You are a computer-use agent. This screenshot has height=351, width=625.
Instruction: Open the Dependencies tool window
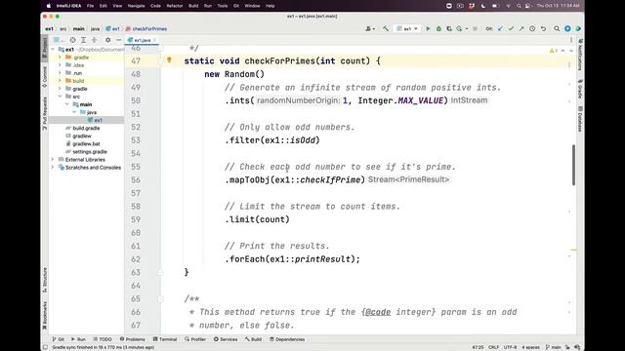pyautogui.click(x=286, y=339)
